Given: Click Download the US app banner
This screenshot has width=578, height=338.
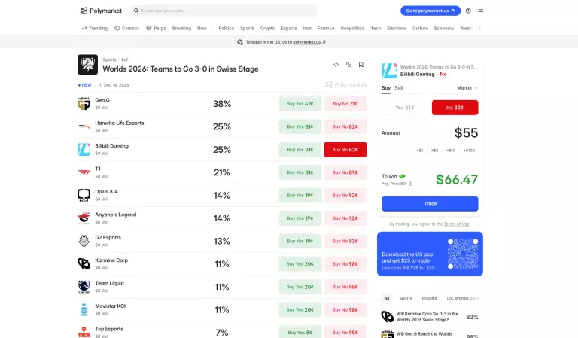Looking at the screenshot, I should click(430, 254).
